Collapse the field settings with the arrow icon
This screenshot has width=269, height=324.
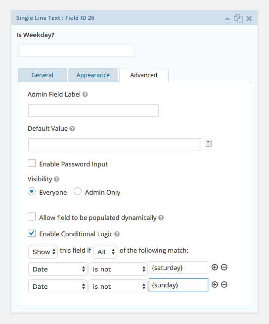pos(227,19)
